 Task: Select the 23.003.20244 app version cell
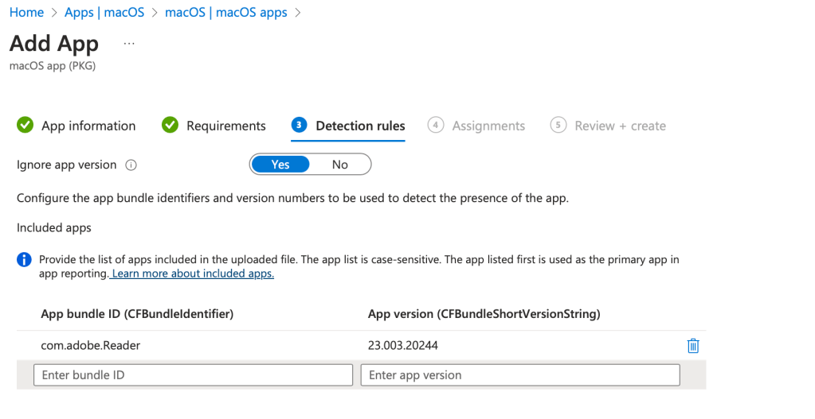[402, 346]
